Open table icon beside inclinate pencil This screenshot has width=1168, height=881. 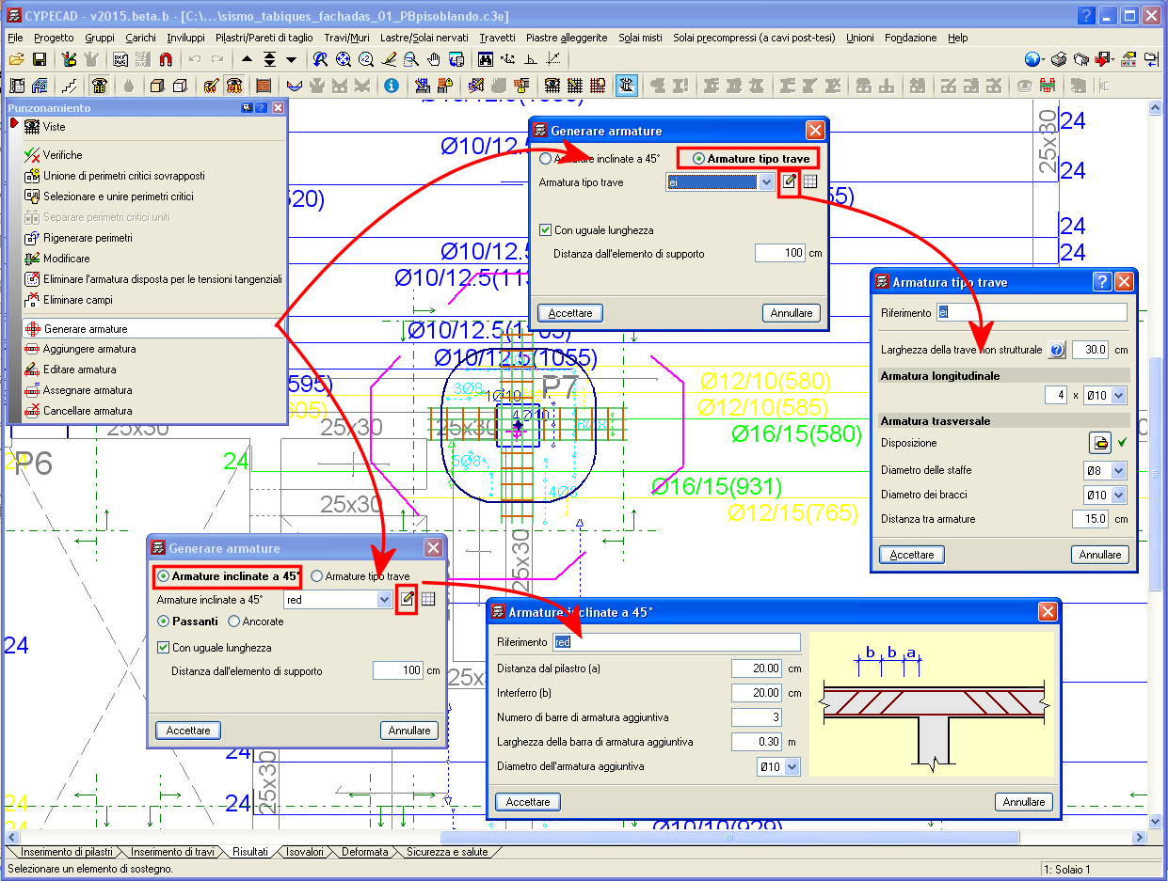click(x=428, y=599)
